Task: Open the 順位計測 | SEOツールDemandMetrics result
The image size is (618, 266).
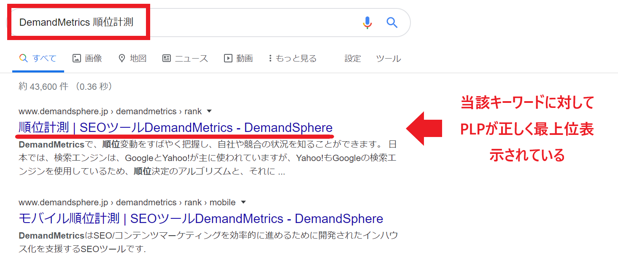Action: (175, 127)
